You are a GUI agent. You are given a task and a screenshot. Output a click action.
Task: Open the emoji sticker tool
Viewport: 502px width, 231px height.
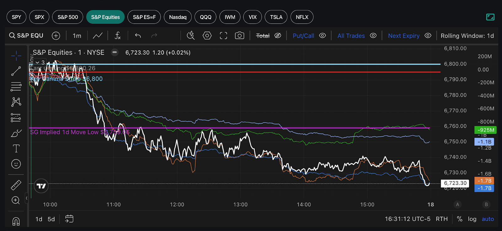16,164
